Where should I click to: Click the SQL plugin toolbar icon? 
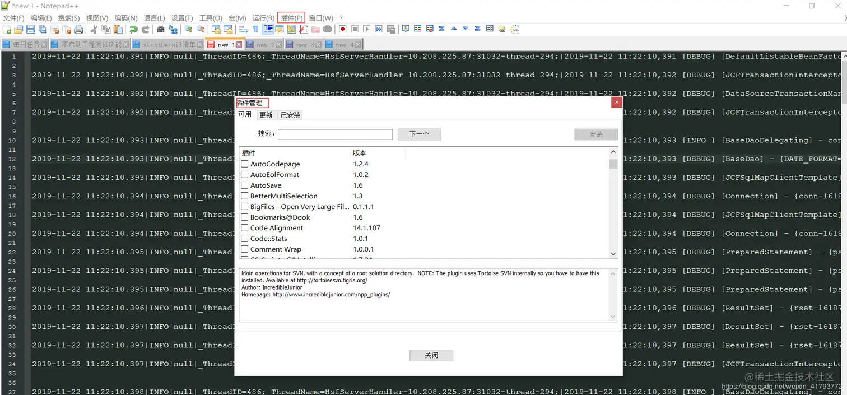[x=514, y=29]
